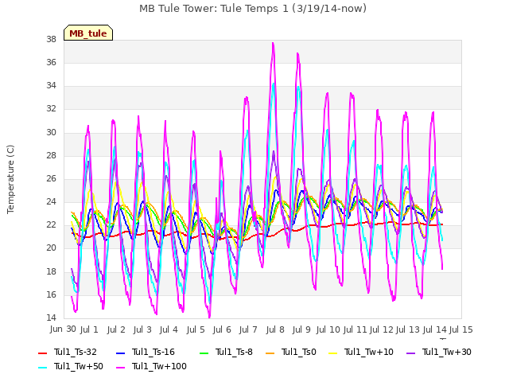Select the Tul1_Ts-8 legend label

coord(234,352)
